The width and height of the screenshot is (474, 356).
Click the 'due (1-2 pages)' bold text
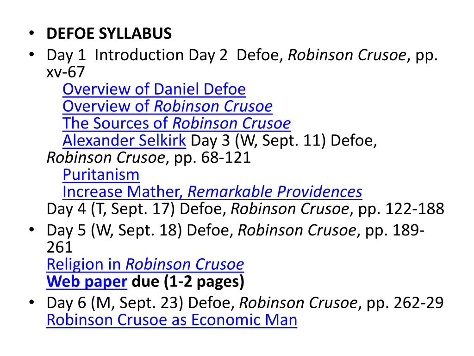[188, 281]
